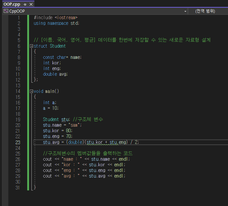Click on 'int eng;' member line
Screen dimensions: 228x206
click(x=52, y=68)
